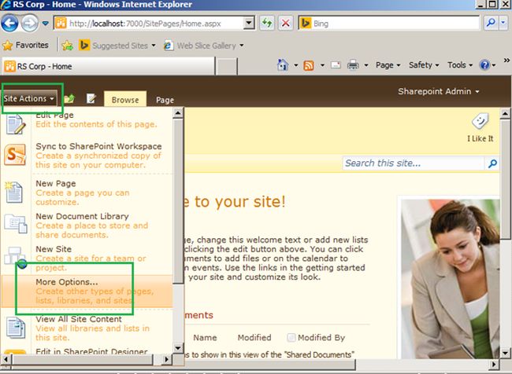Click the menu's vertical scrollbar down arrow
This screenshot has height=374, width=512.
tap(178, 348)
